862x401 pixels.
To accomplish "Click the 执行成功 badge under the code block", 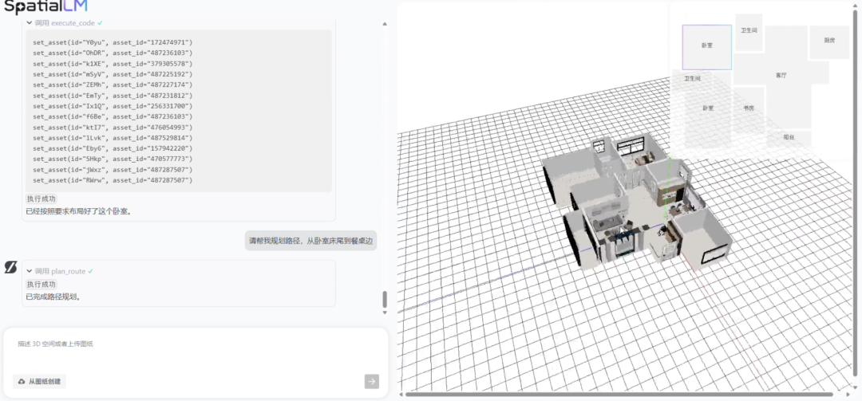I will (x=42, y=199).
